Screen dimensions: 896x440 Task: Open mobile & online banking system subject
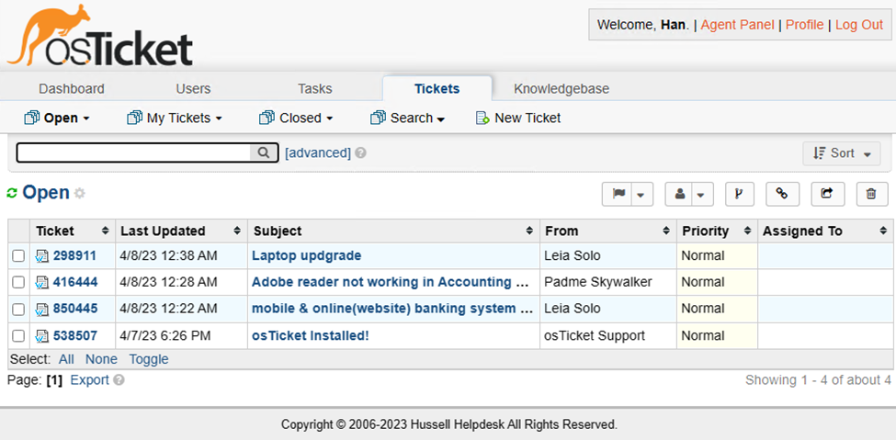click(392, 310)
